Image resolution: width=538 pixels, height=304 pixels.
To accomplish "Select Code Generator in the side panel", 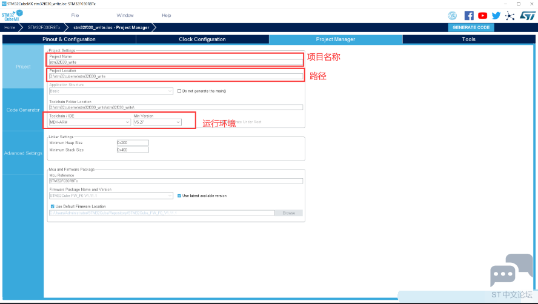I will point(23,110).
